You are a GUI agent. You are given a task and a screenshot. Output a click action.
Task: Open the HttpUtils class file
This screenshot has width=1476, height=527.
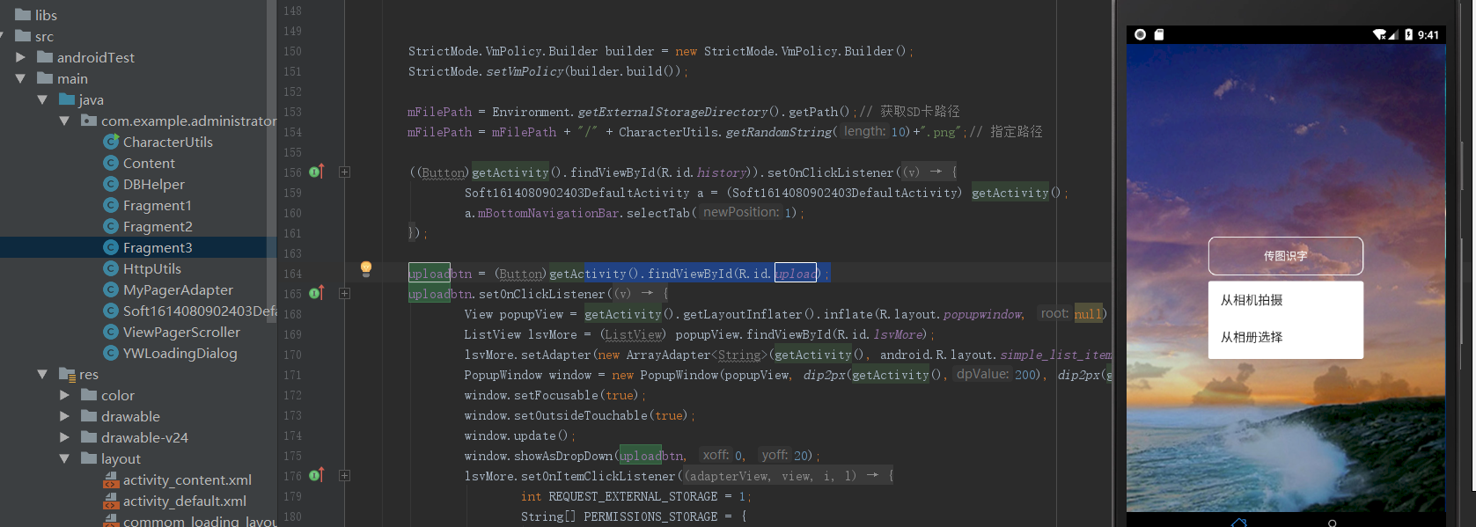point(152,268)
